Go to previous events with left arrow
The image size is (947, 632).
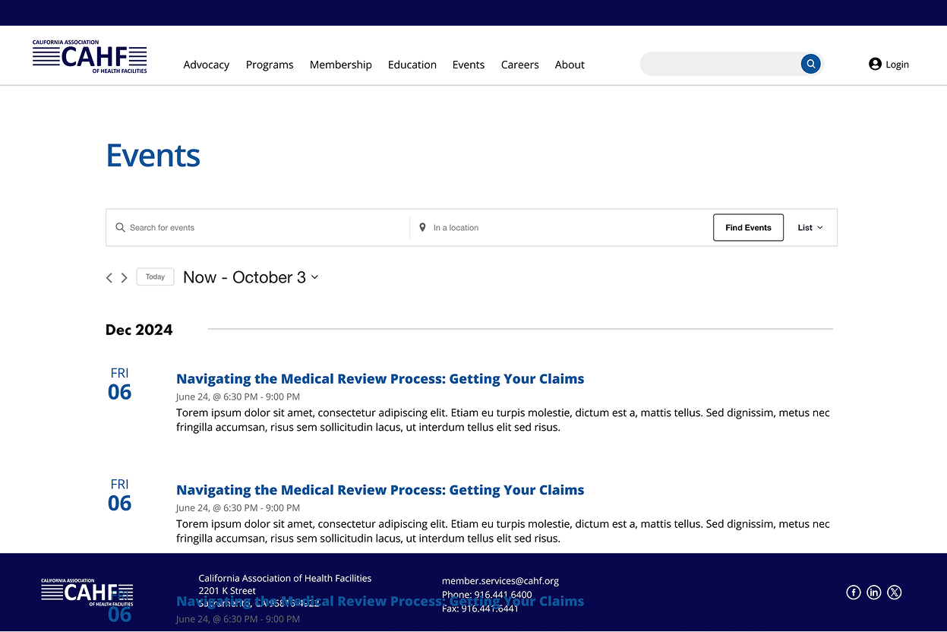(x=109, y=278)
